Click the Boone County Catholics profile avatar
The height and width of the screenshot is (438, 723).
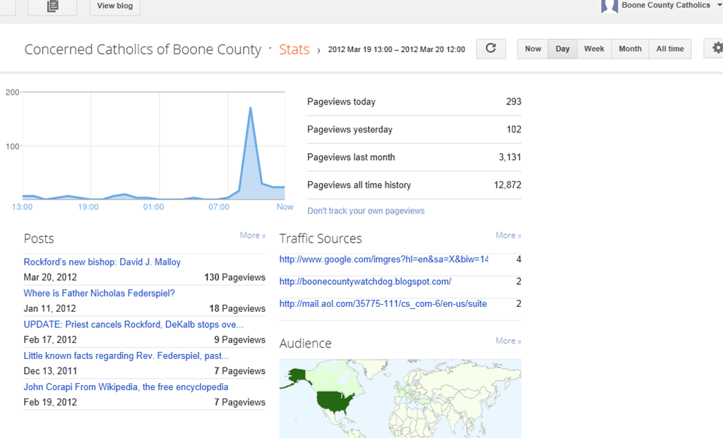tap(609, 6)
